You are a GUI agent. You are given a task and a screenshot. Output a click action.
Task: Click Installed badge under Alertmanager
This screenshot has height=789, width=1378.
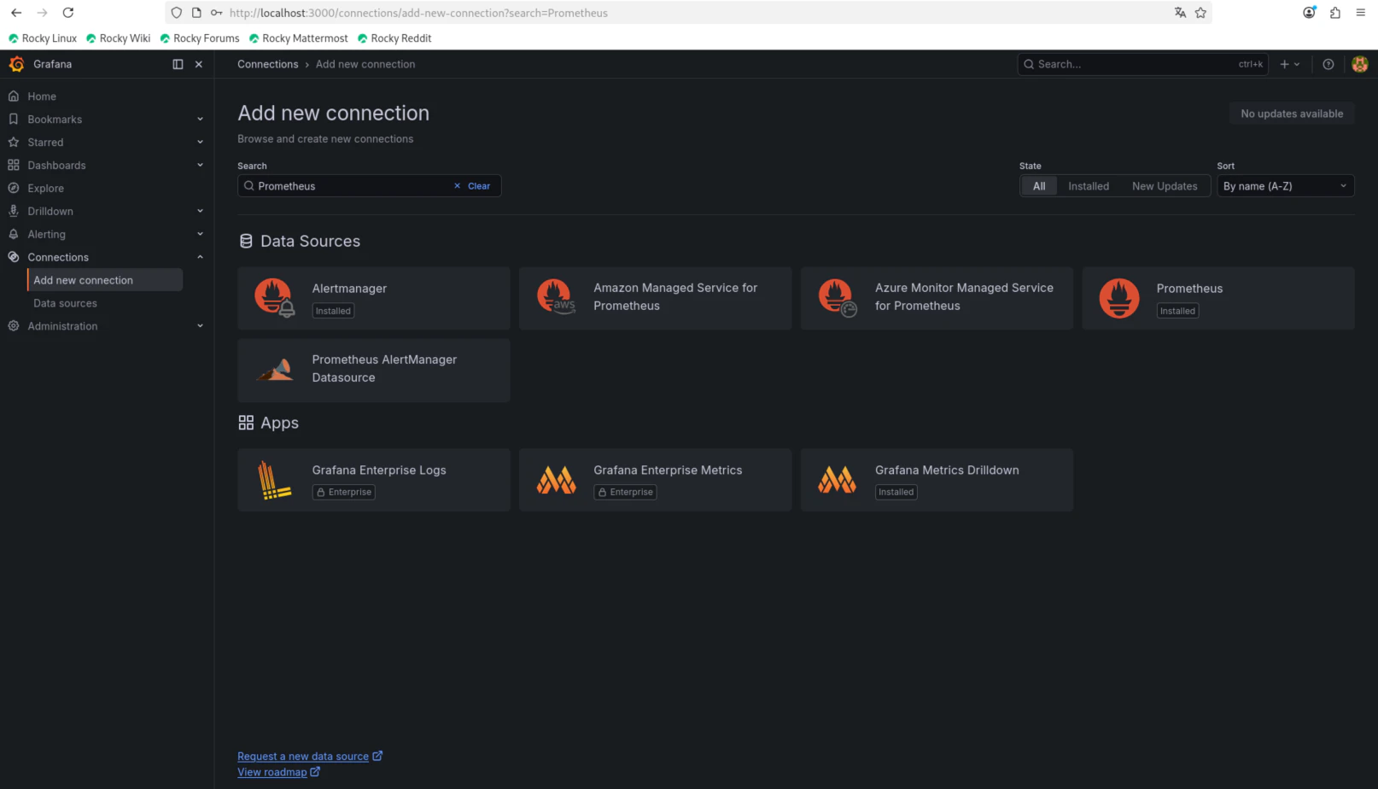point(333,311)
